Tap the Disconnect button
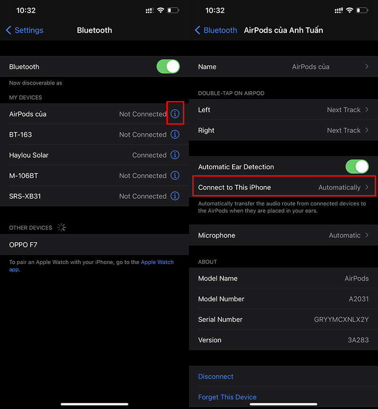Image resolution: width=378 pixels, height=409 pixels. coord(216,376)
